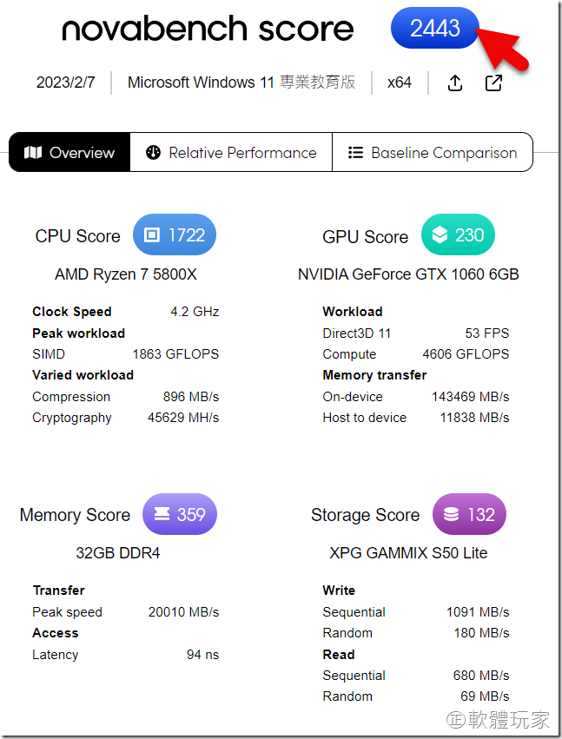Viewport: 562px width, 739px height.
Task: Select the Overview tab
Action: [x=69, y=153]
